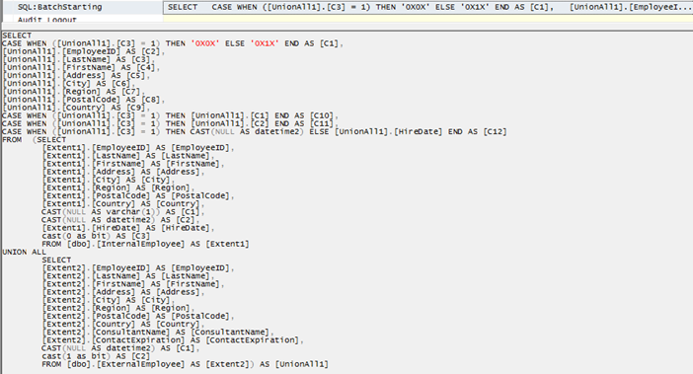Viewport: 693px width, 374px height.
Task: Click the CASE line ending AS [C10]
Action: pyautogui.click(x=170, y=115)
